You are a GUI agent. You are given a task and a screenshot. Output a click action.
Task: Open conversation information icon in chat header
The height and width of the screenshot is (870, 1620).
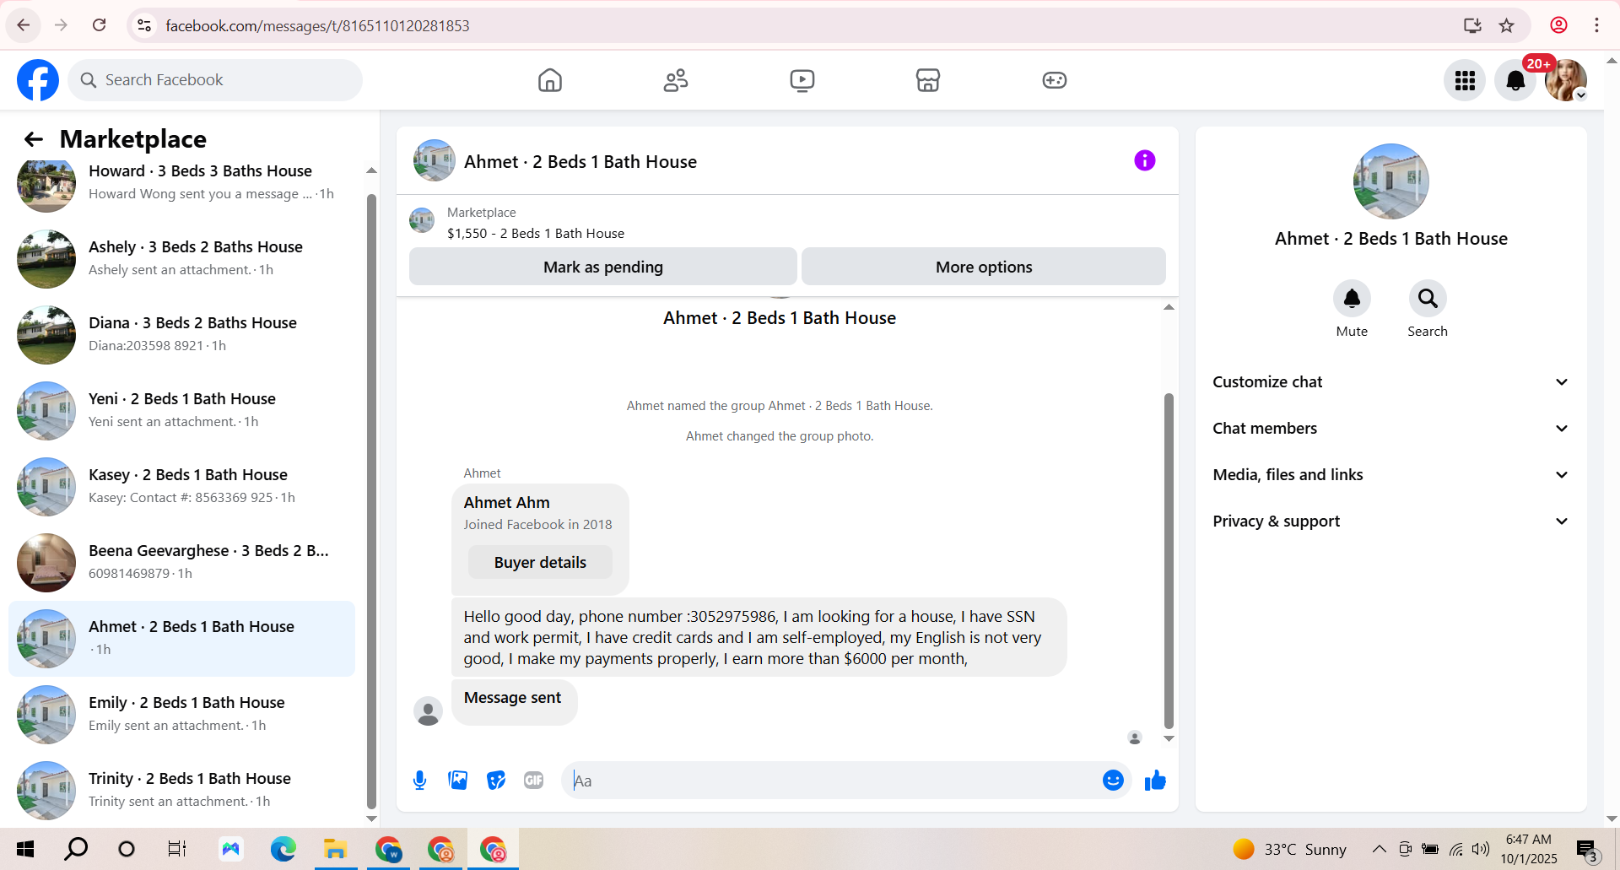pyautogui.click(x=1144, y=160)
